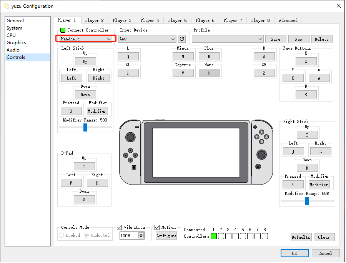The width and height of the screenshot is (346, 263).
Task: Adjust the Left Stick Modifier Range slider
Action: pyautogui.click(x=85, y=127)
